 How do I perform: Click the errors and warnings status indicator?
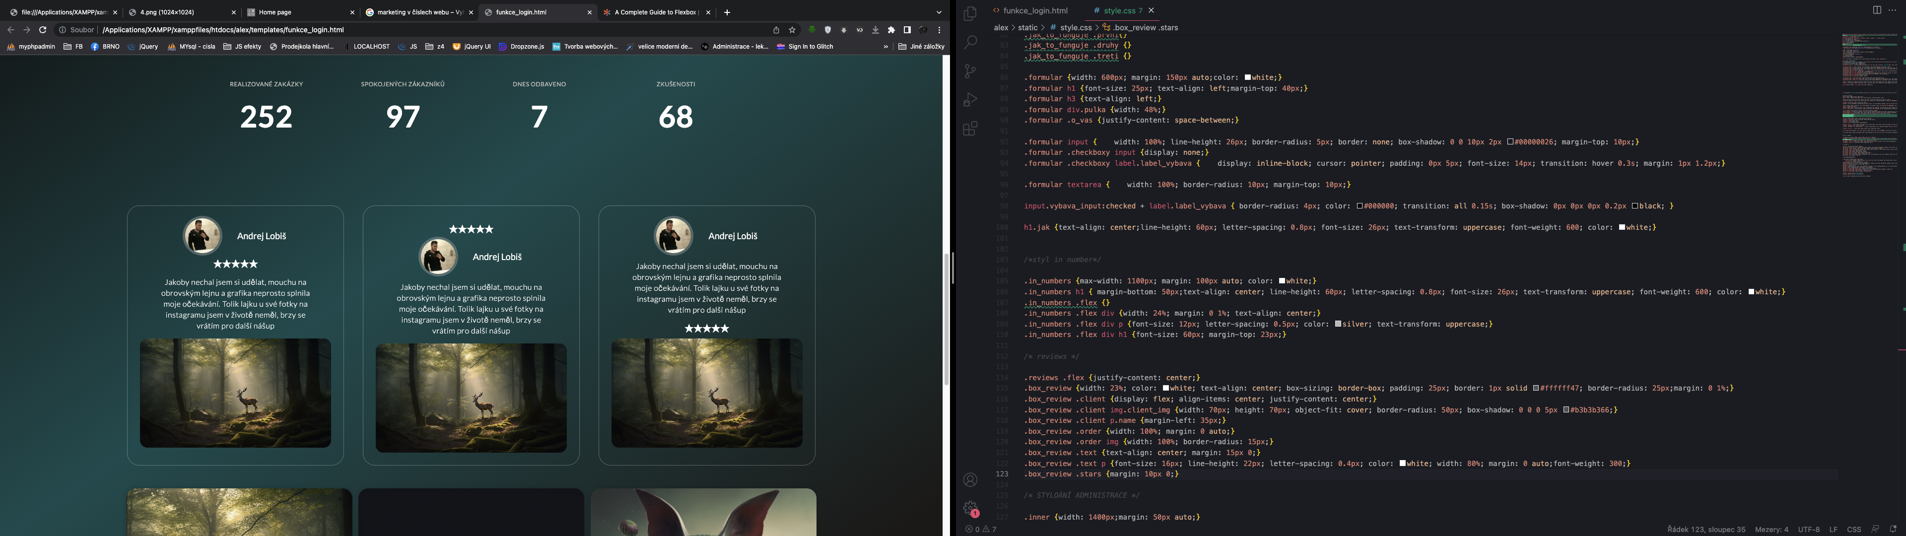click(981, 530)
